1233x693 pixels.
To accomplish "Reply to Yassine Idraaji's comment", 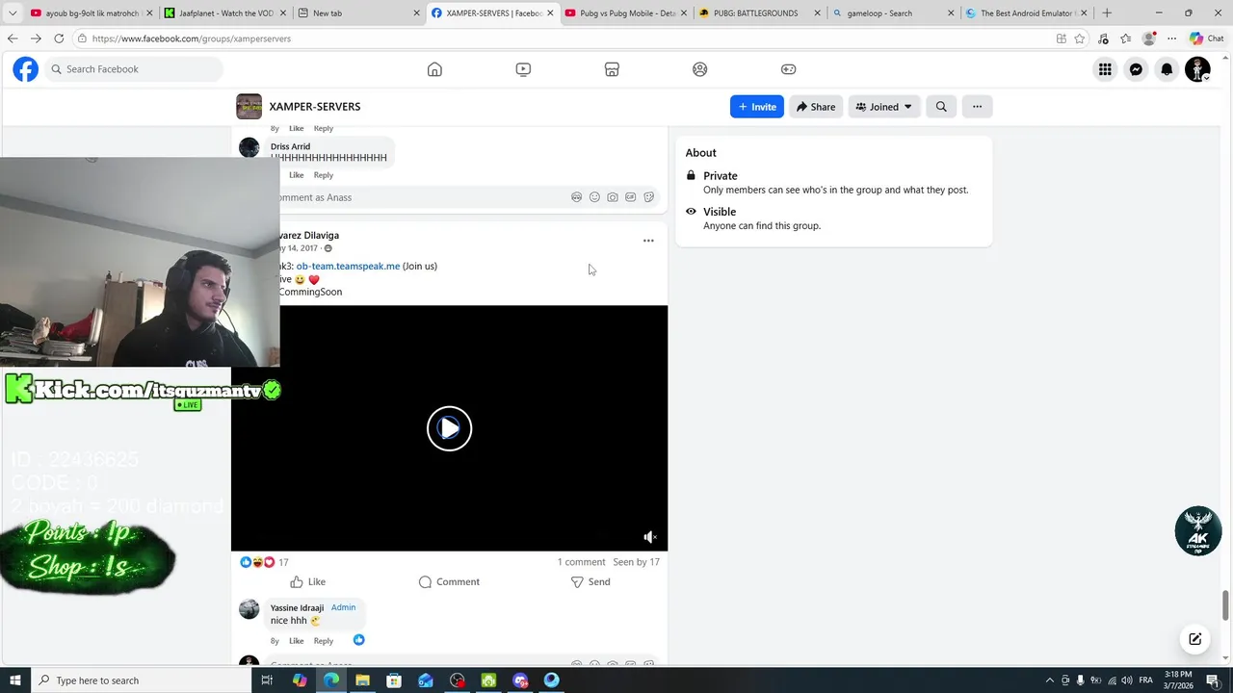I will (x=324, y=641).
